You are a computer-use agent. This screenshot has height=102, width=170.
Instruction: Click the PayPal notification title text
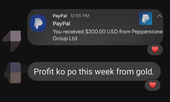point(61,24)
